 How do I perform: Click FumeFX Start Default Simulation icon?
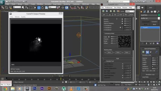[111, 11]
